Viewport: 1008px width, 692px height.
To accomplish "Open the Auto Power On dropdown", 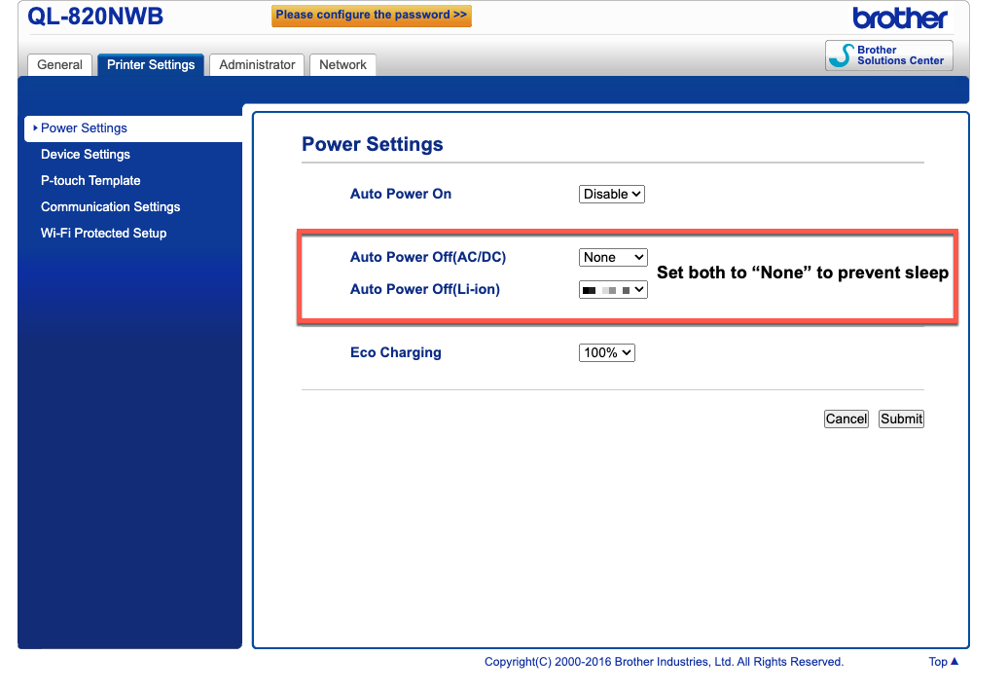I will point(611,194).
